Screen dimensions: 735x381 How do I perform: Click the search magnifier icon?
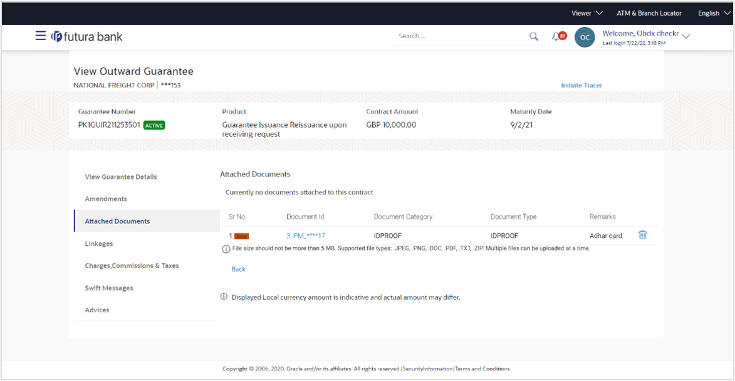tap(533, 36)
